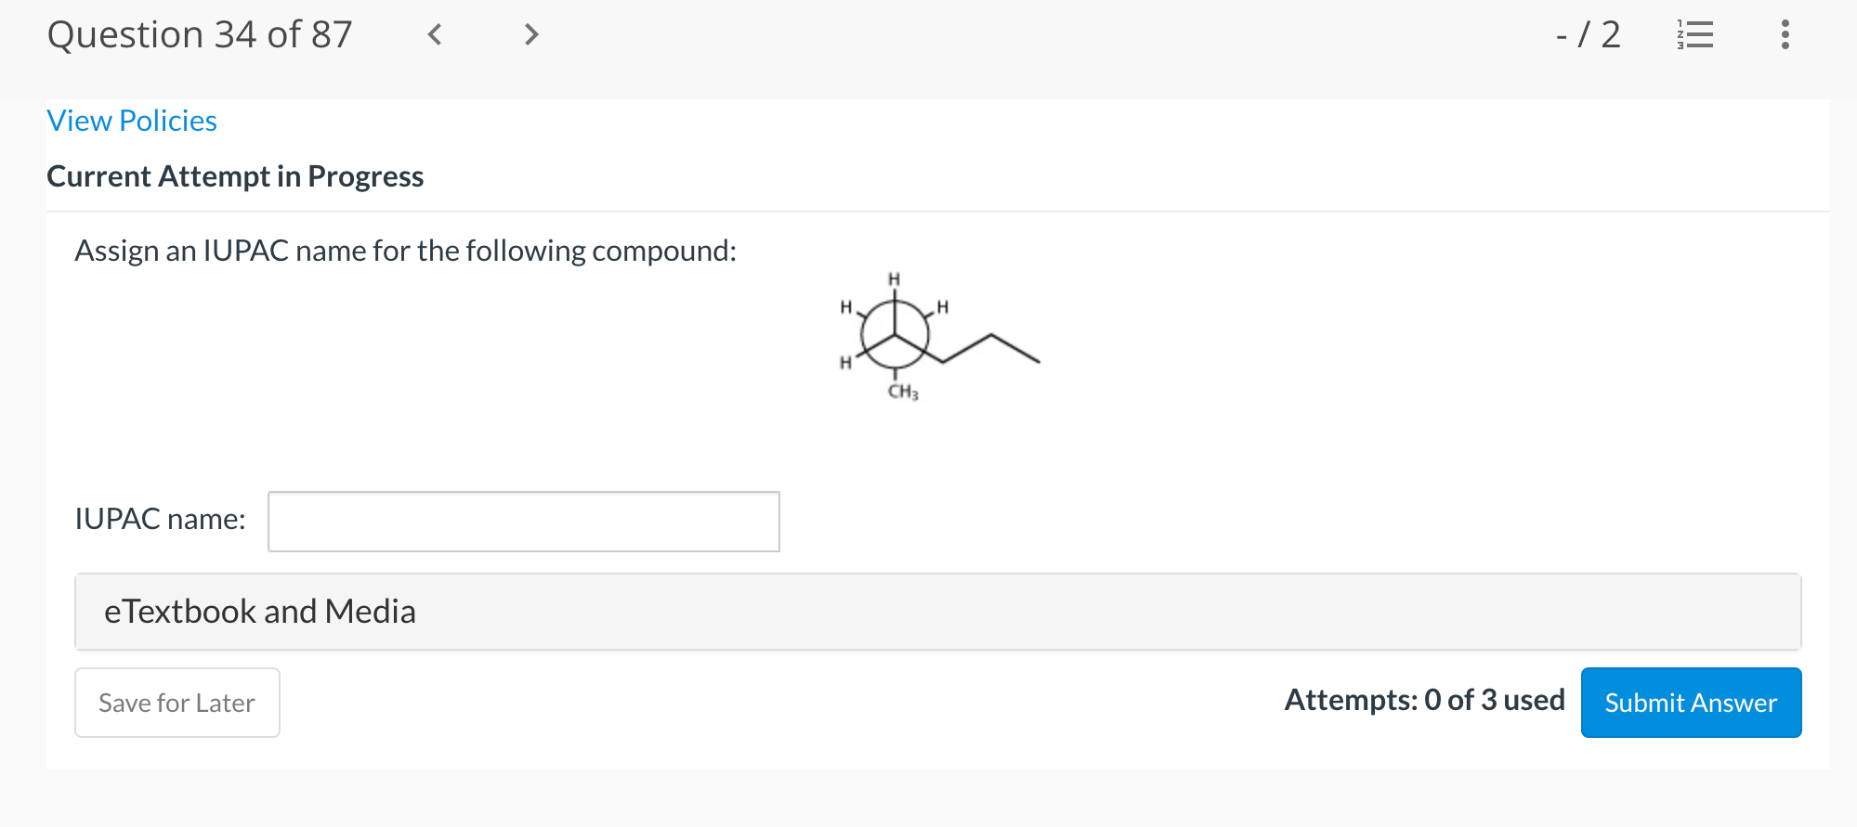The width and height of the screenshot is (1857, 827).
Task: Submit the answer with Submit Answer
Action: 1691,703
